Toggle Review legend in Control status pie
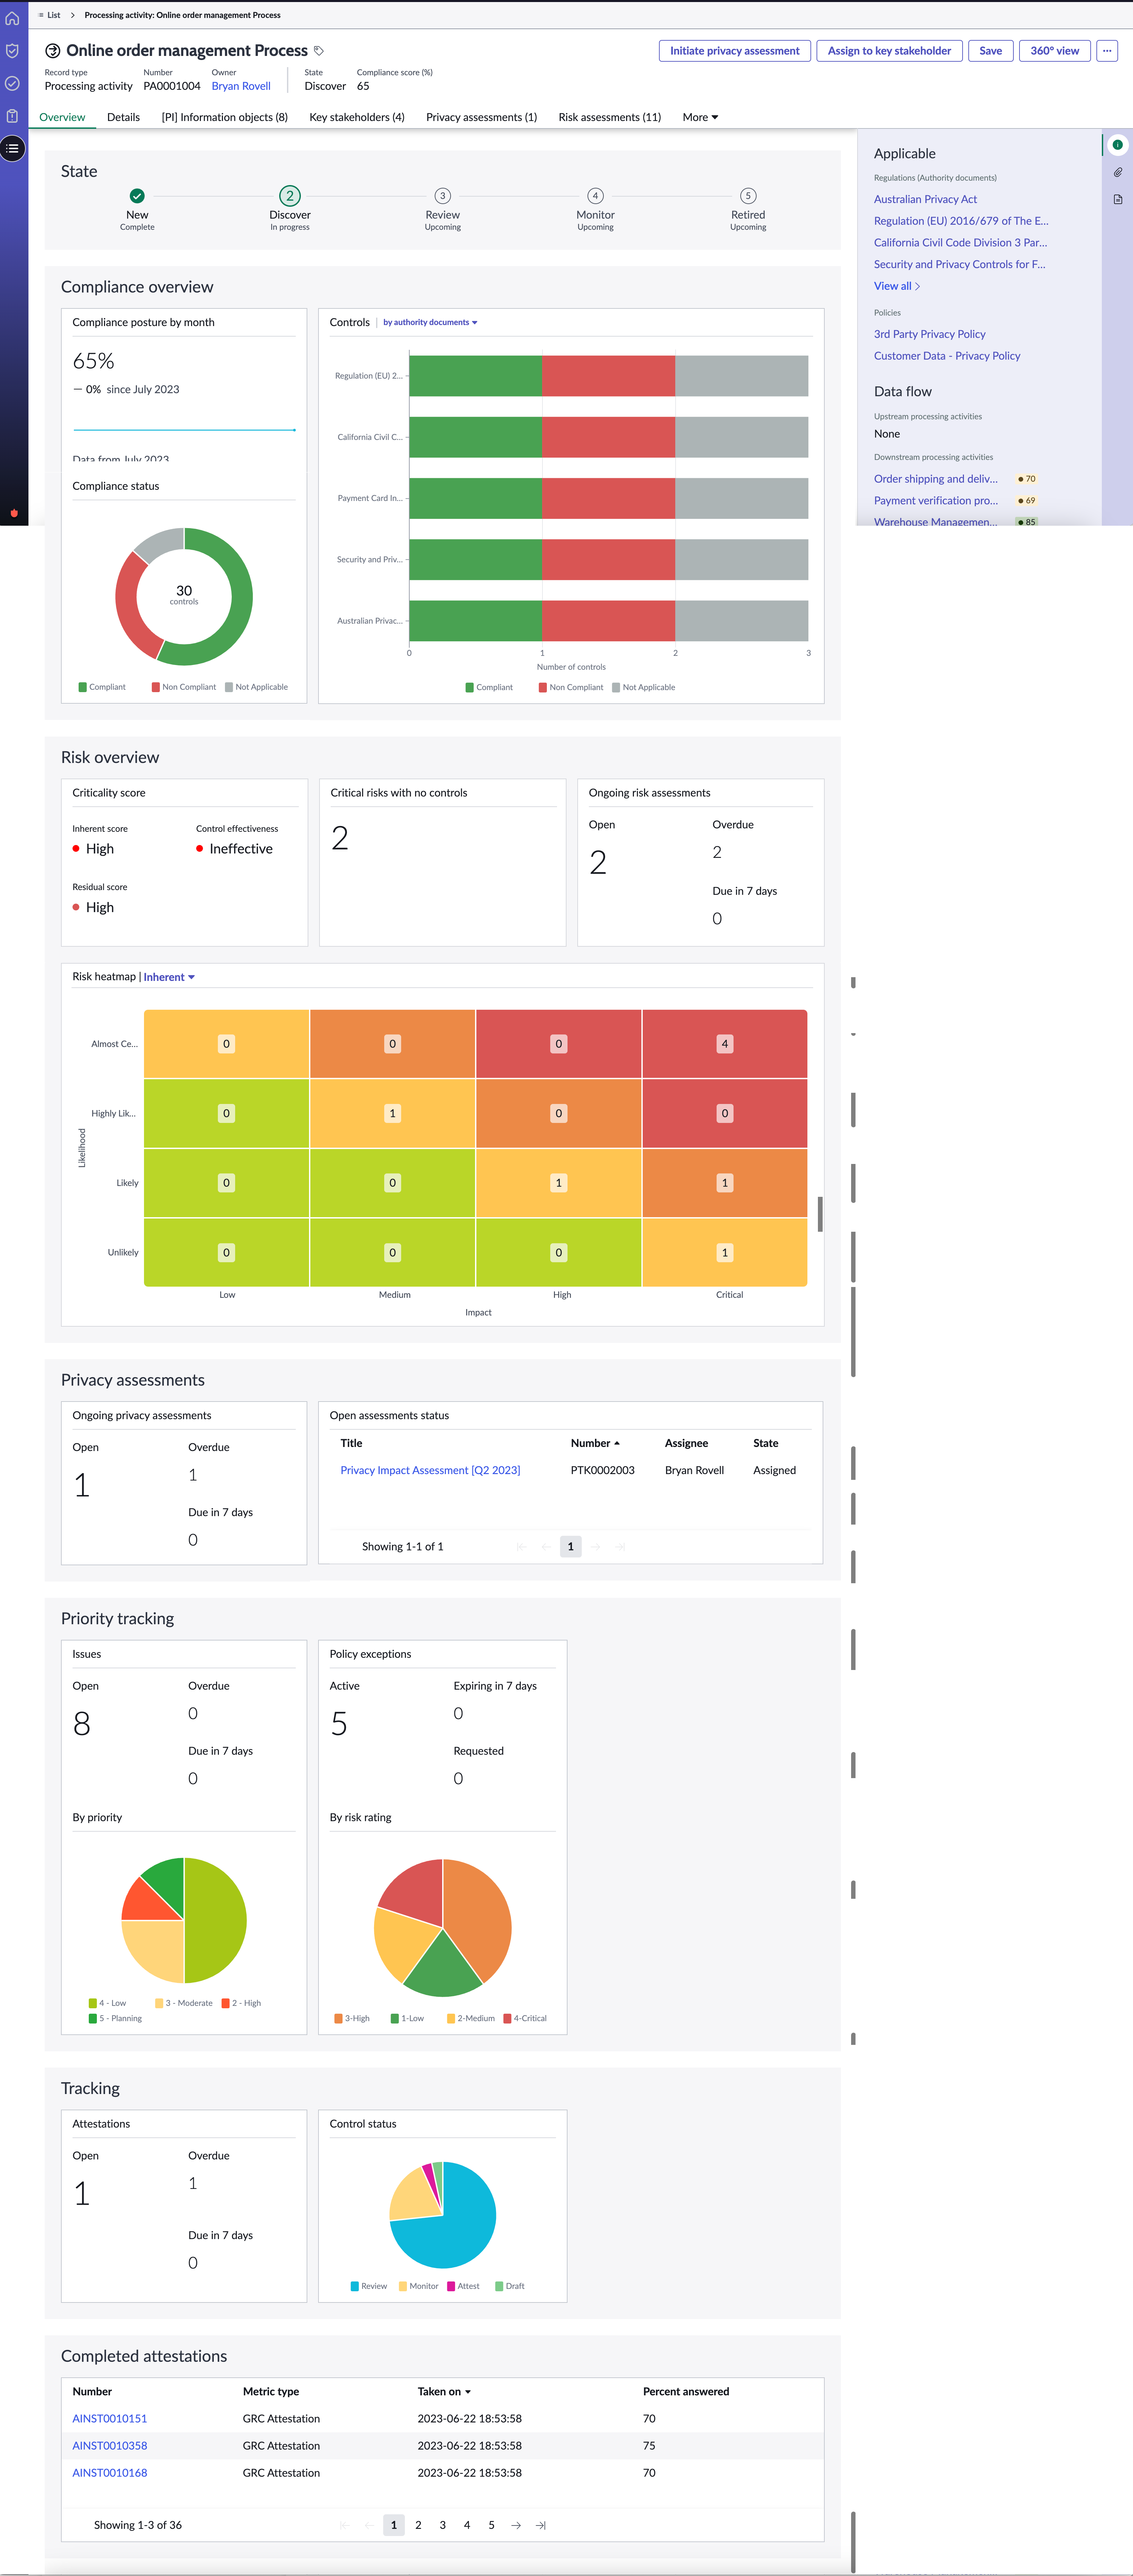This screenshot has height=2576, width=1133. pyautogui.click(x=369, y=2286)
